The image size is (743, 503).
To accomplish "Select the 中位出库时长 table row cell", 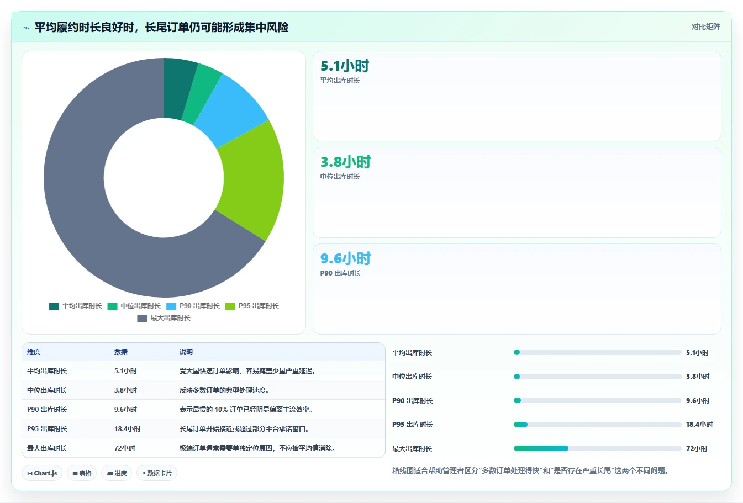I will (47, 390).
